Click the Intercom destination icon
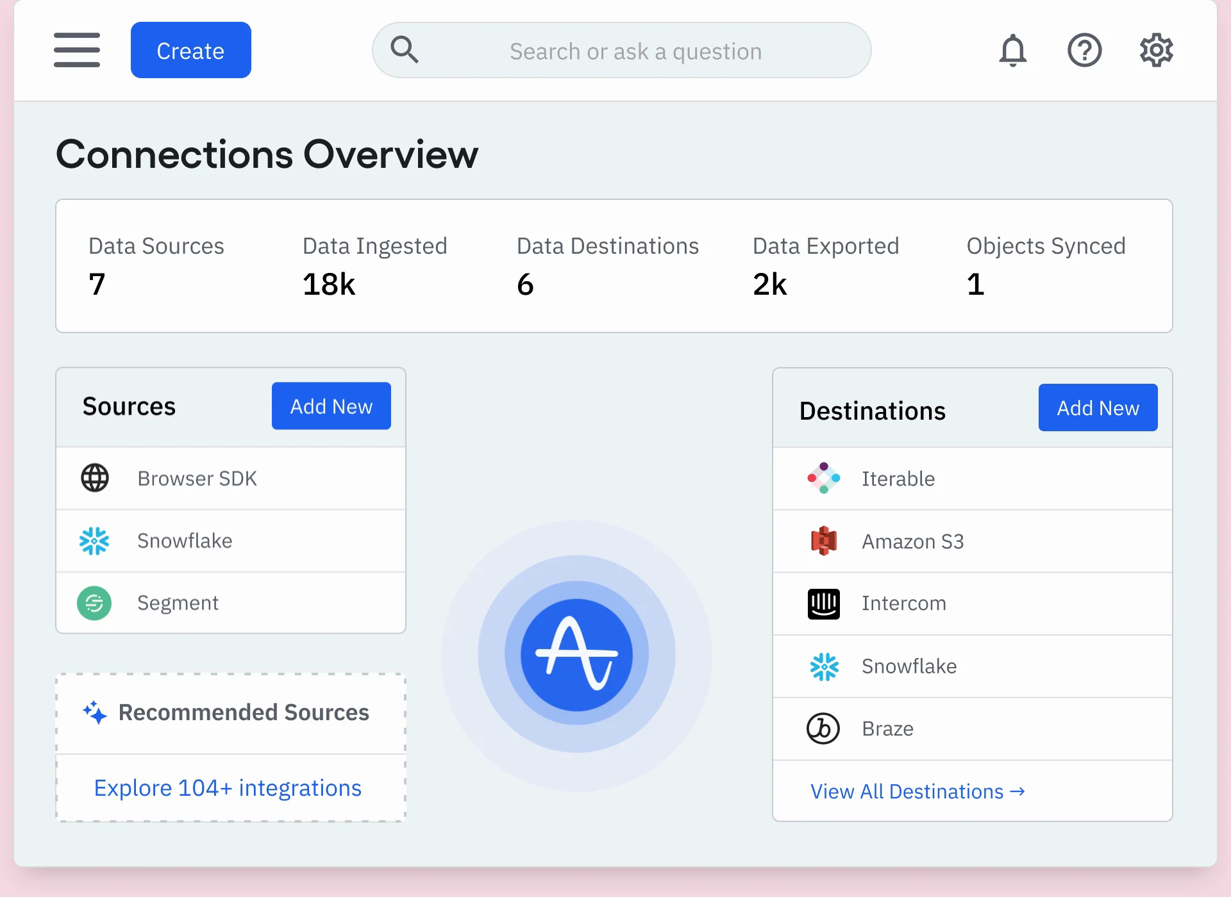The height and width of the screenshot is (897, 1231). [823, 604]
